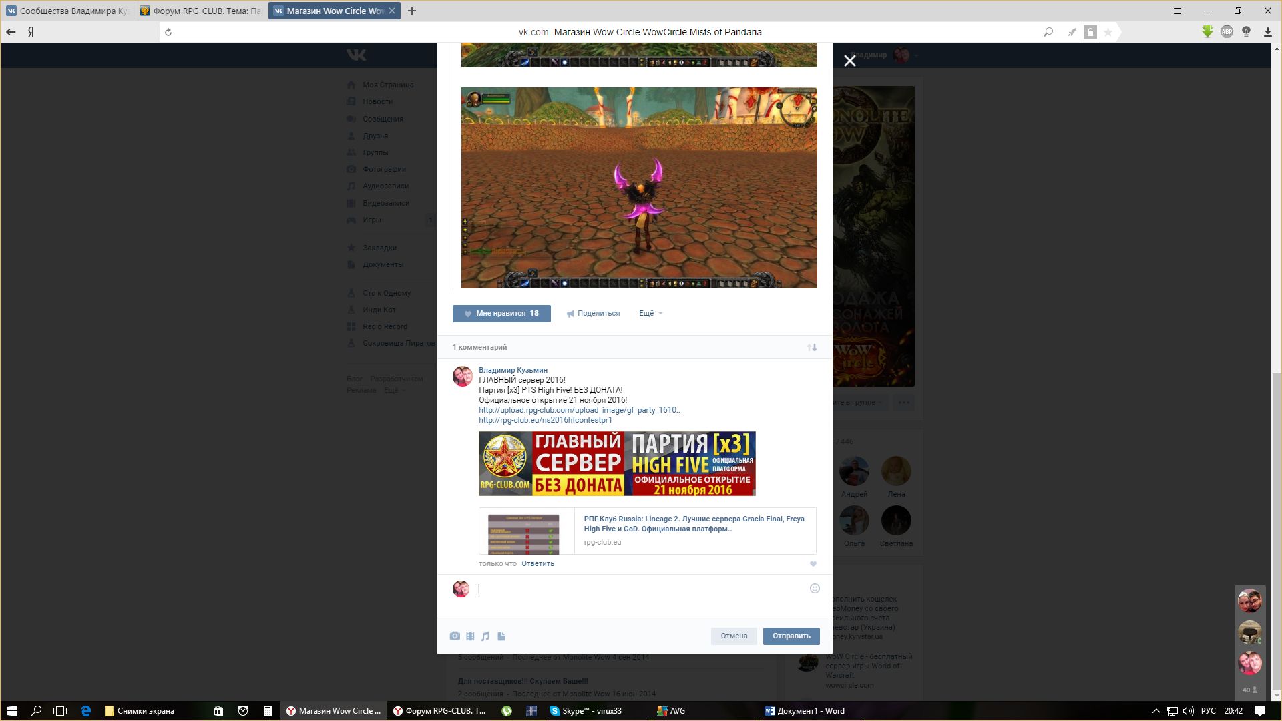The height and width of the screenshot is (721, 1282).
Task: Open Task View on taskbar
Action: pyautogui.click(x=60, y=711)
